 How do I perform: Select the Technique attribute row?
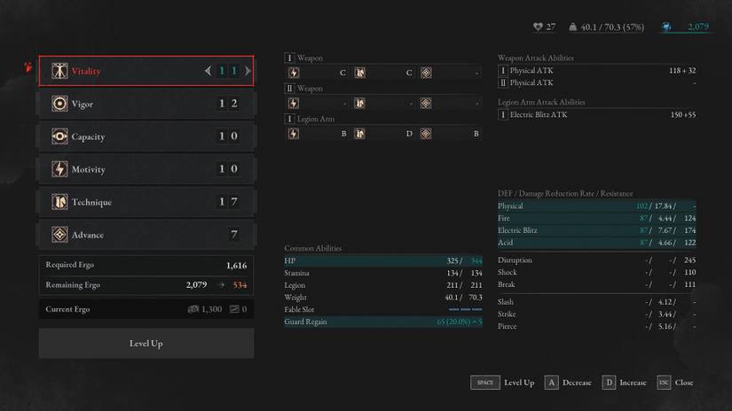(x=146, y=202)
